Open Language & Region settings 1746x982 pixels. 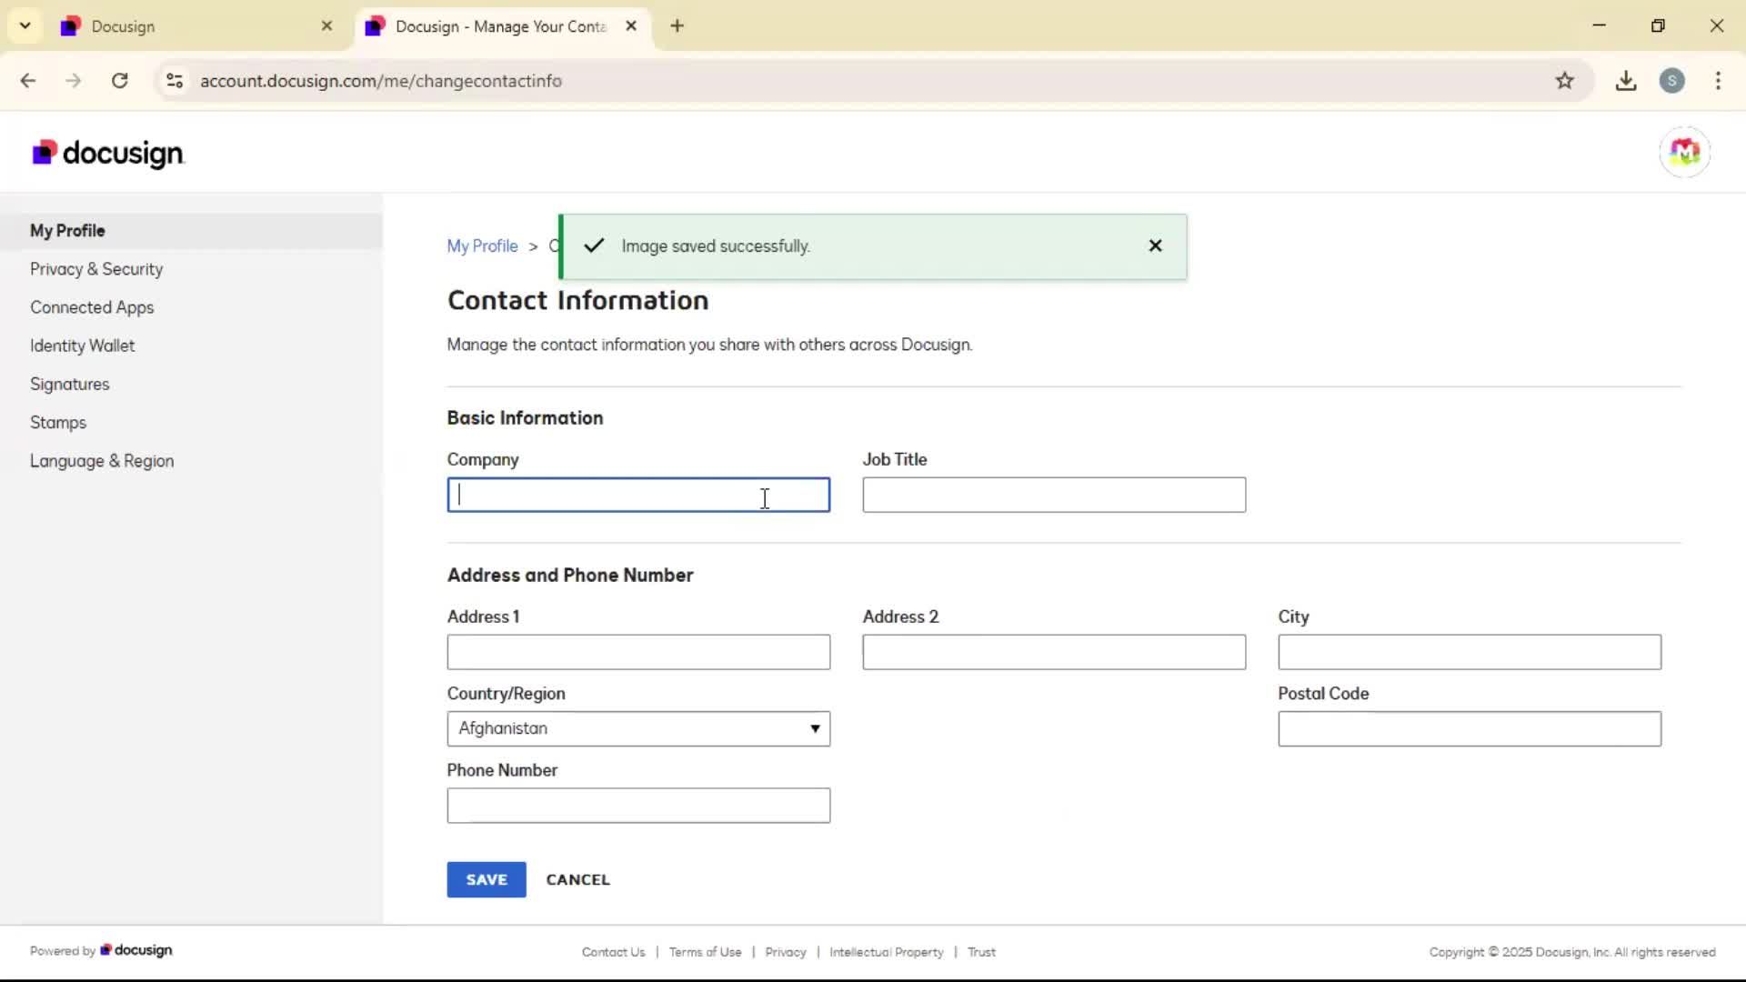tap(102, 461)
